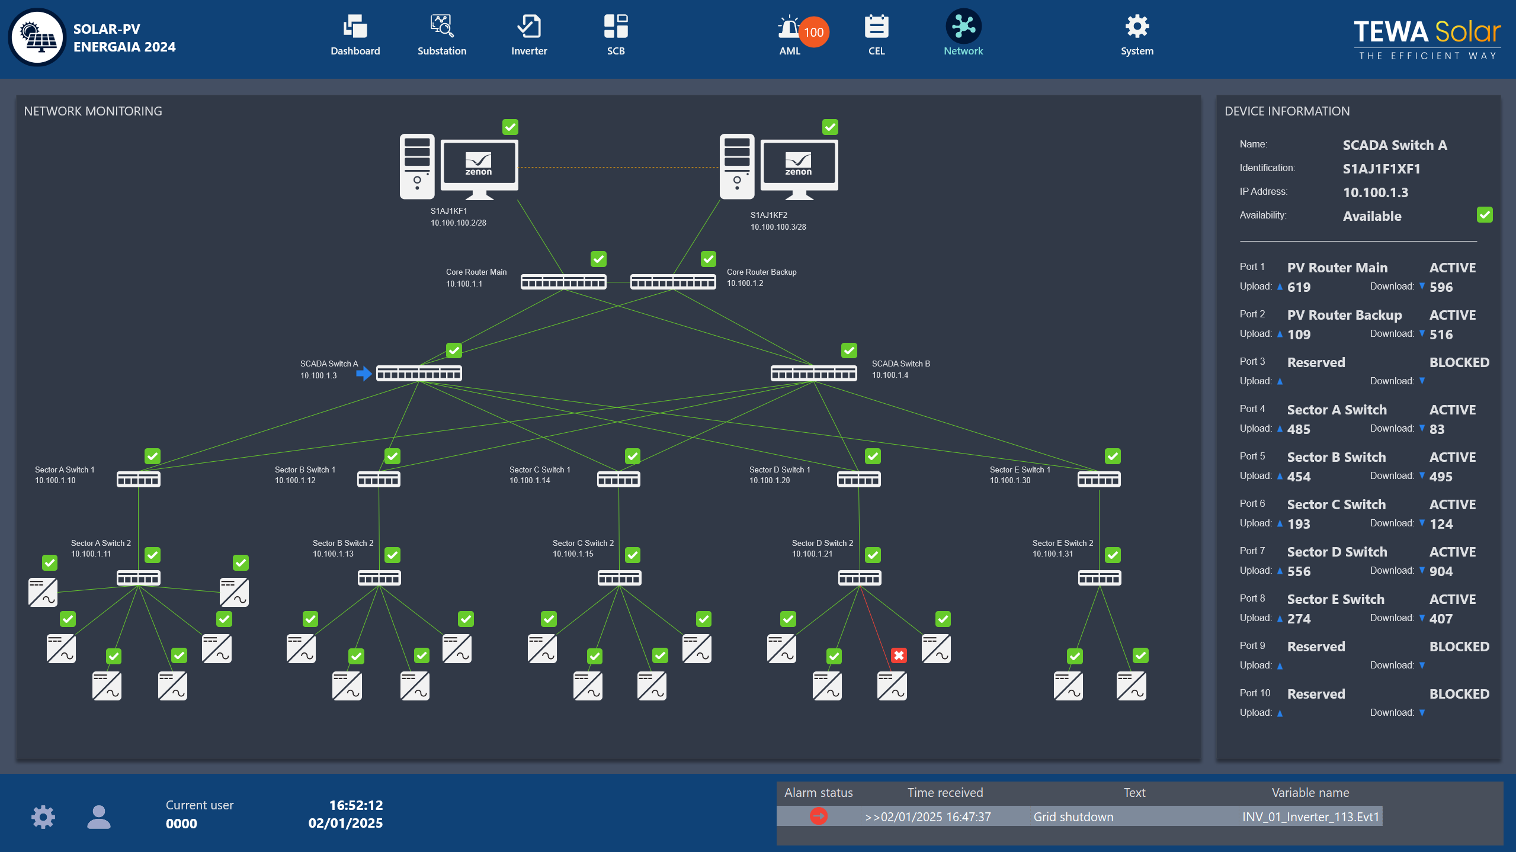The image size is (1516, 852).
Task: Open the user profile icon in footer
Action: [98, 816]
